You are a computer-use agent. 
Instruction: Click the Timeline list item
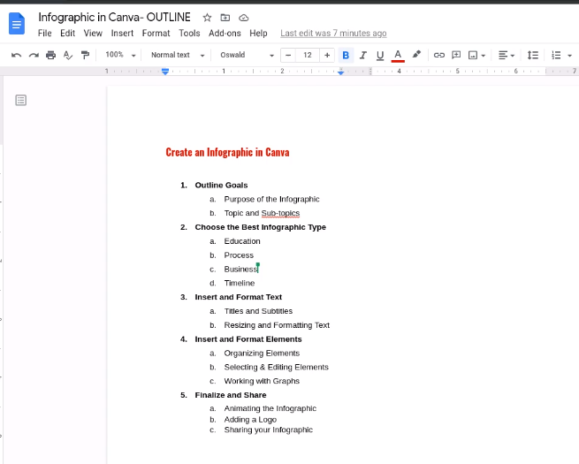(x=240, y=283)
